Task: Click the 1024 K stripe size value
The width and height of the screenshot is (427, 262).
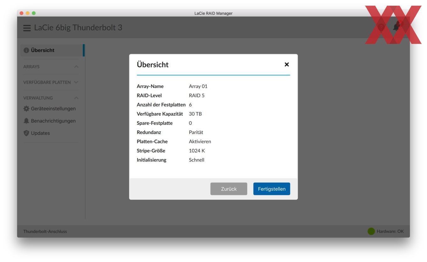Action: click(197, 151)
